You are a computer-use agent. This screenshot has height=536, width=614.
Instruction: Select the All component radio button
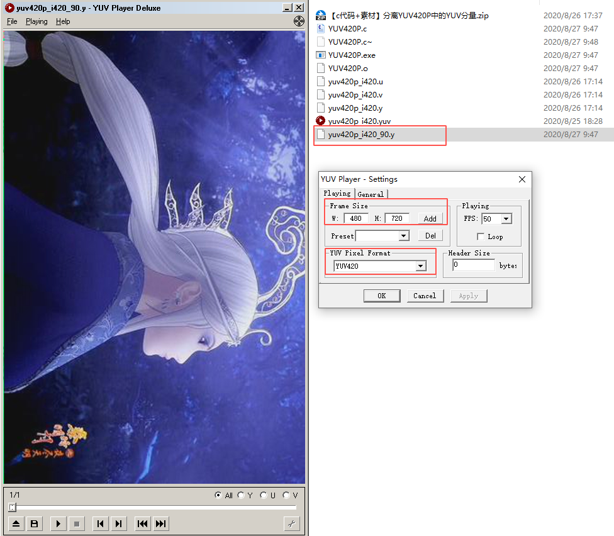218,495
